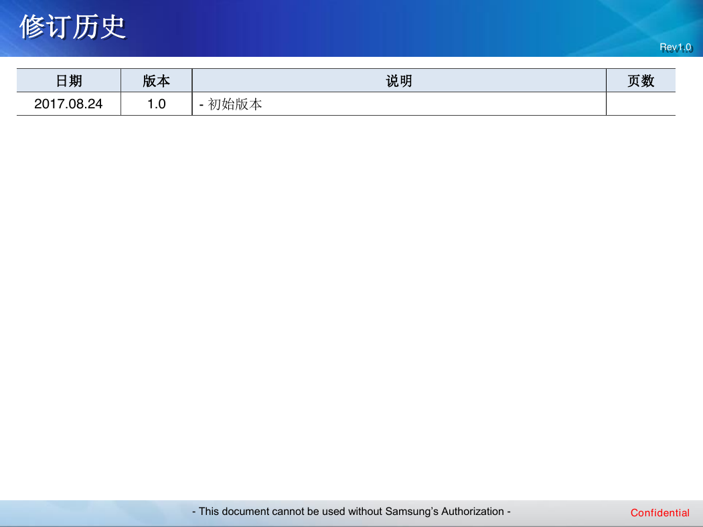Click the version cell 1.0
Image resolution: width=703 pixels, height=527 pixels.
[157, 104]
